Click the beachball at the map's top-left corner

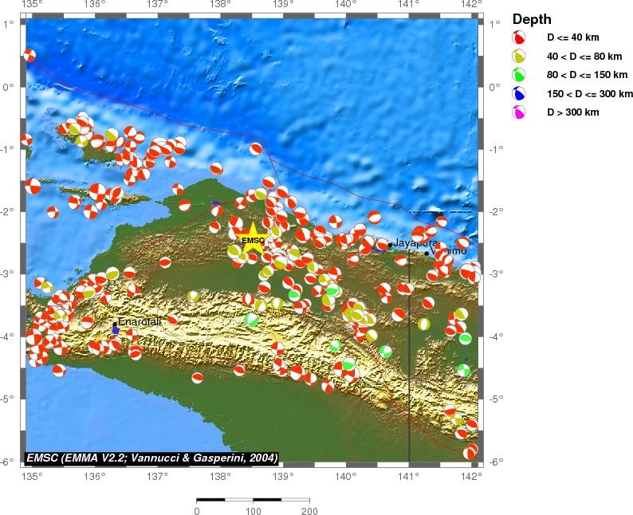[29, 55]
